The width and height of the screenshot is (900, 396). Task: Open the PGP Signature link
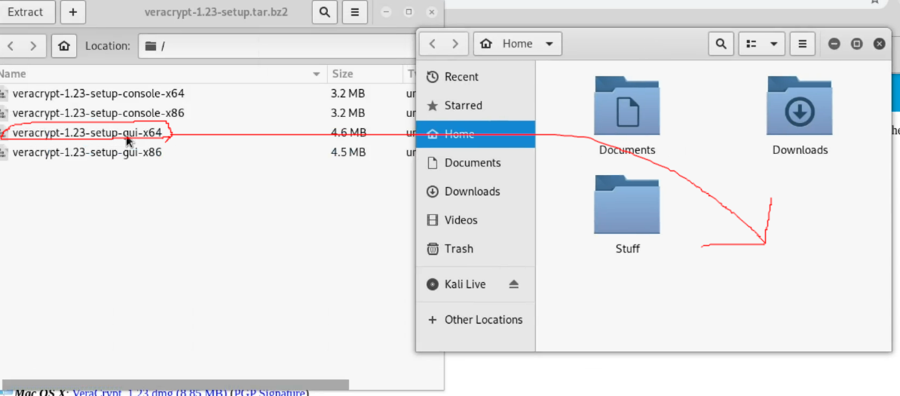tap(270, 393)
